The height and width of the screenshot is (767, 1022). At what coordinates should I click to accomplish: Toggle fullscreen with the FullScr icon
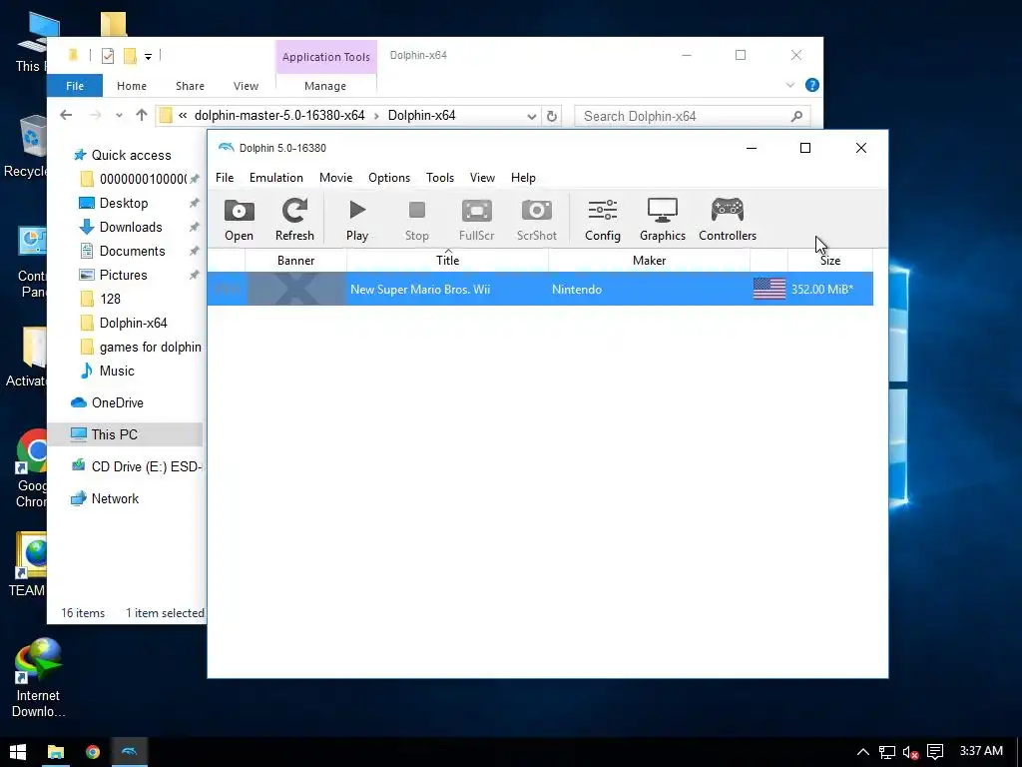click(x=476, y=220)
